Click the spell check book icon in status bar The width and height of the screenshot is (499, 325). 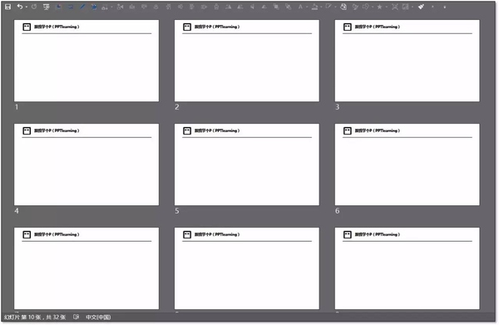[x=76, y=317]
